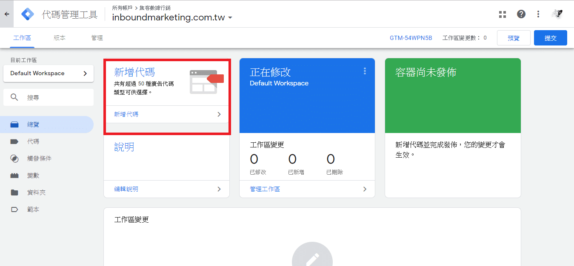Image resolution: width=574 pixels, height=266 pixels.
Task: Open the Google apps grid icon
Action: [x=503, y=14]
